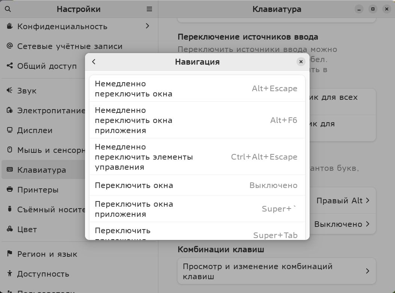Click the Дисплеи monitor icon
395x293 pixels.
[10, 130]
